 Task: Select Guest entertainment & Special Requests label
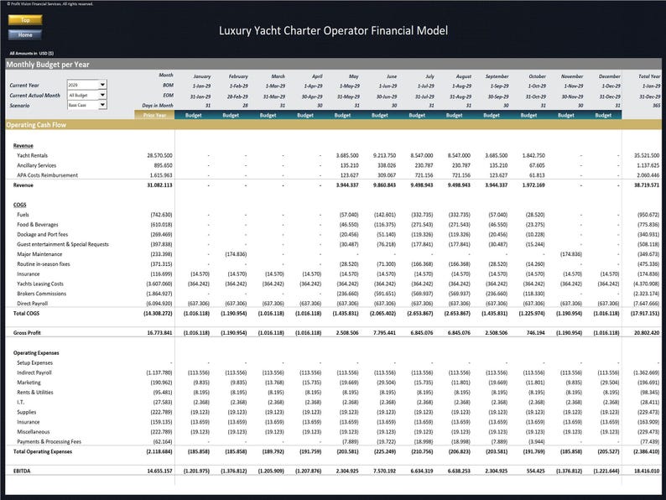click(x=63, y=244)
